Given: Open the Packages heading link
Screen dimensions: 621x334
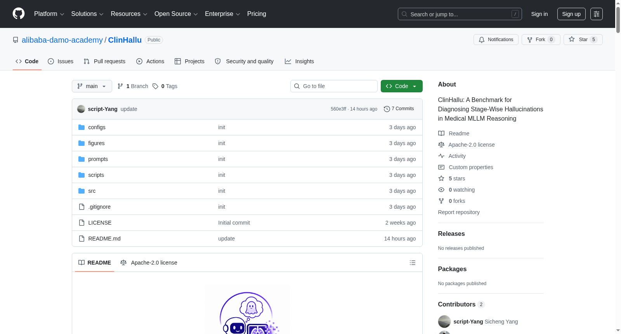Looking at the screenshot, I should (452, 269).
